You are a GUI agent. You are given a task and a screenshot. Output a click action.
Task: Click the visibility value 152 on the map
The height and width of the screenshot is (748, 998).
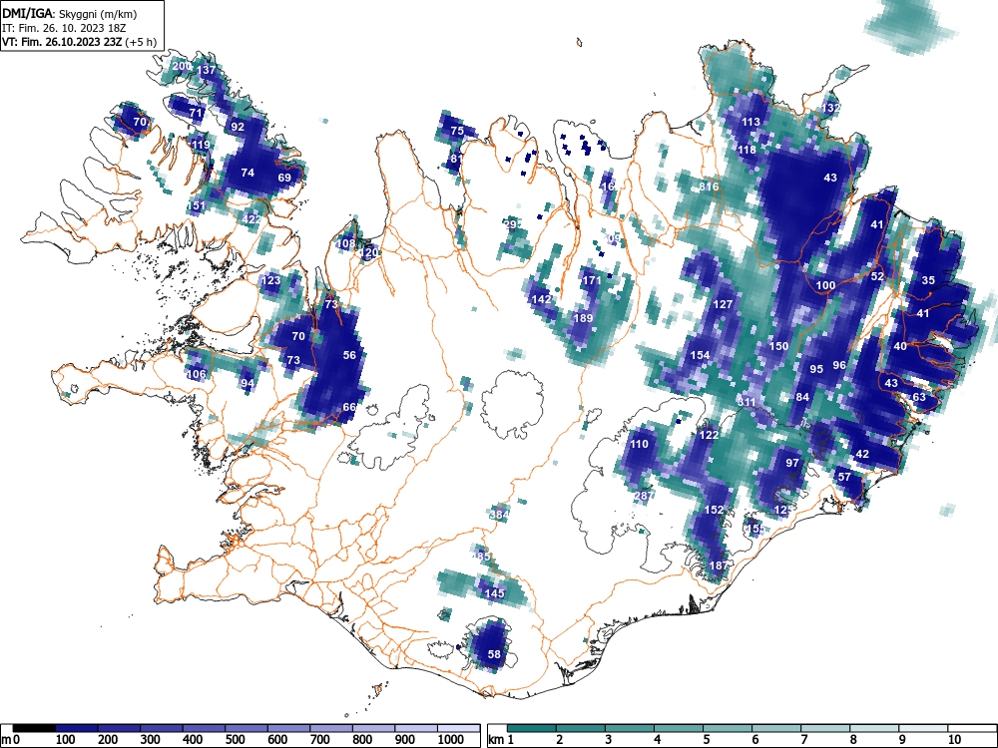pyautogui.click(x=714, y=510)
